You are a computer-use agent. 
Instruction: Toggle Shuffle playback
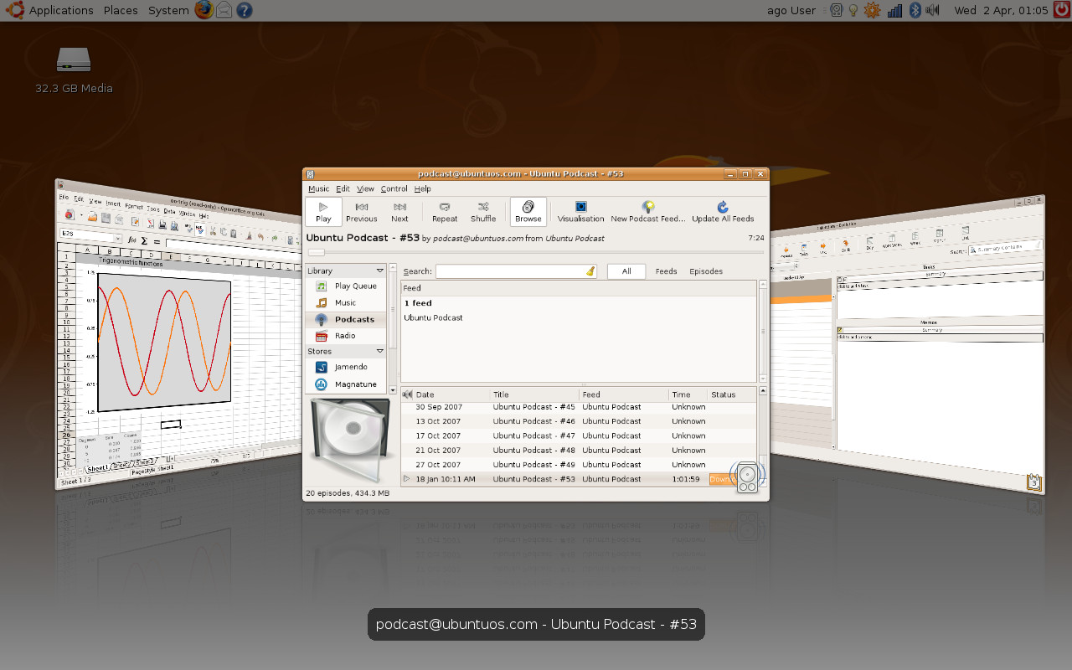pyautogui.click(x=483, y=212)
